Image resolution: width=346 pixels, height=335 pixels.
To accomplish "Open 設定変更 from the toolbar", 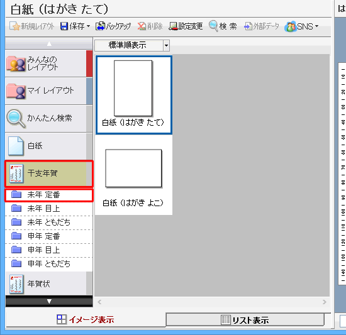I will [x=186, y=26].
